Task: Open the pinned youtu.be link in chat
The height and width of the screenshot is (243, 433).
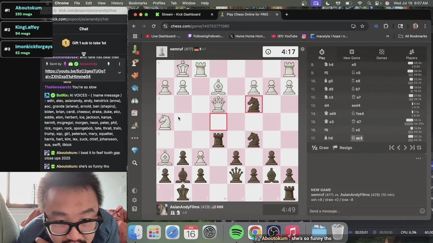Action: click(75, 74)
